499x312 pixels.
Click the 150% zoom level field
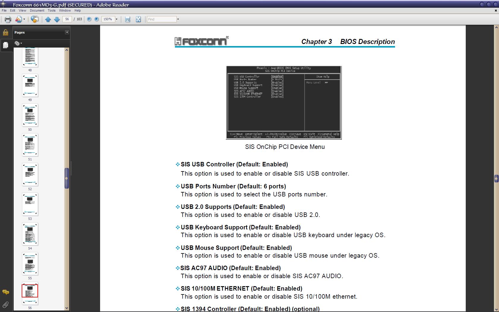(108, 19)
